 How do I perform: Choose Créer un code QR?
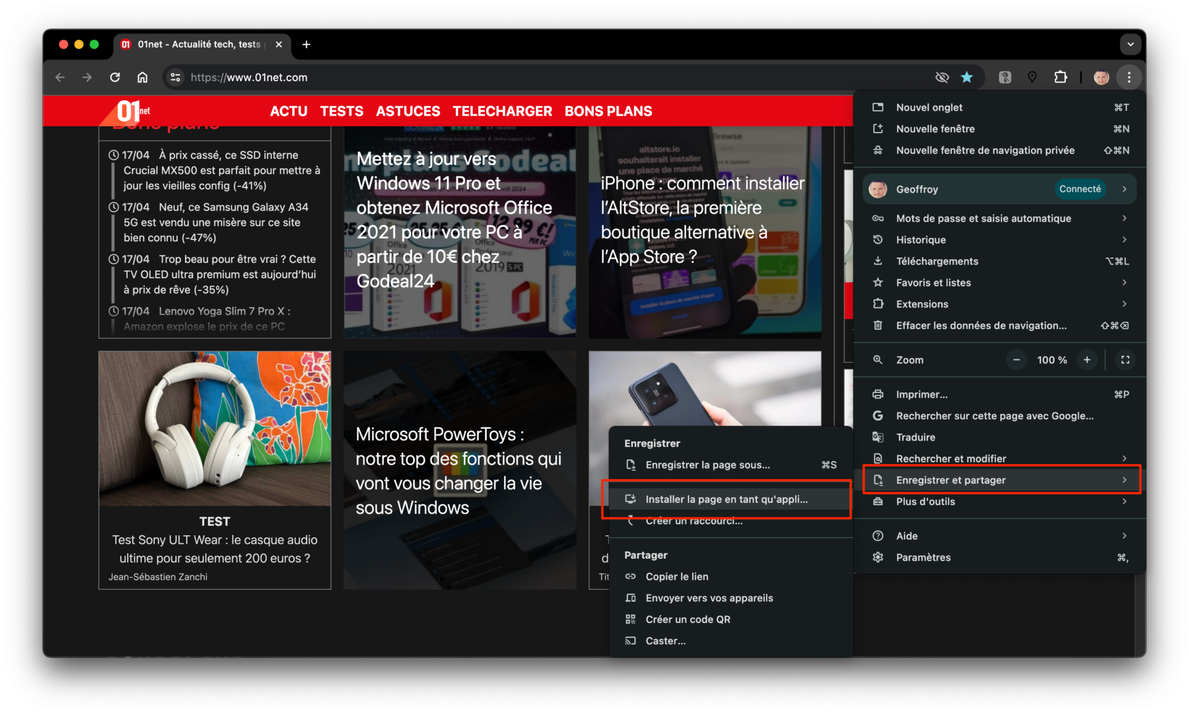click(x=687, y=619)
